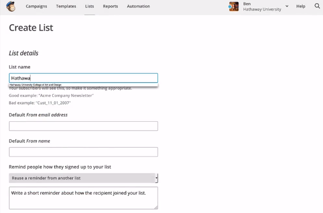Expand the account chevron next to Ben
This screenshot has width=323, height=213.
click(287, 6)
